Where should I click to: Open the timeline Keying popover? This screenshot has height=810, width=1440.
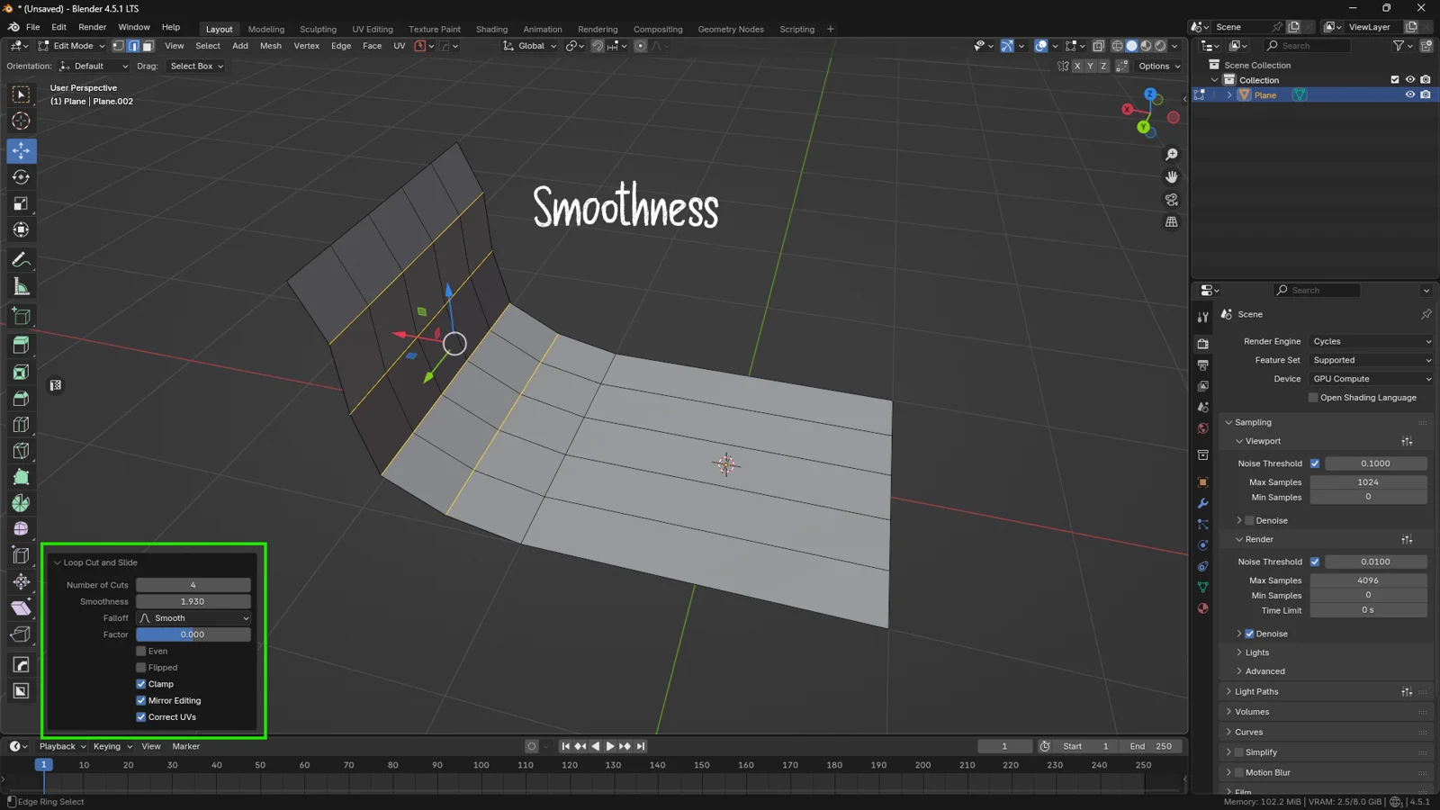(112, 746)
